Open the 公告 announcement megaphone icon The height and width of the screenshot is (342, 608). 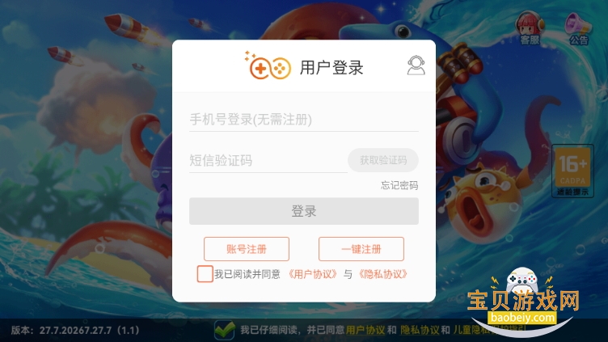coord(578,28)
